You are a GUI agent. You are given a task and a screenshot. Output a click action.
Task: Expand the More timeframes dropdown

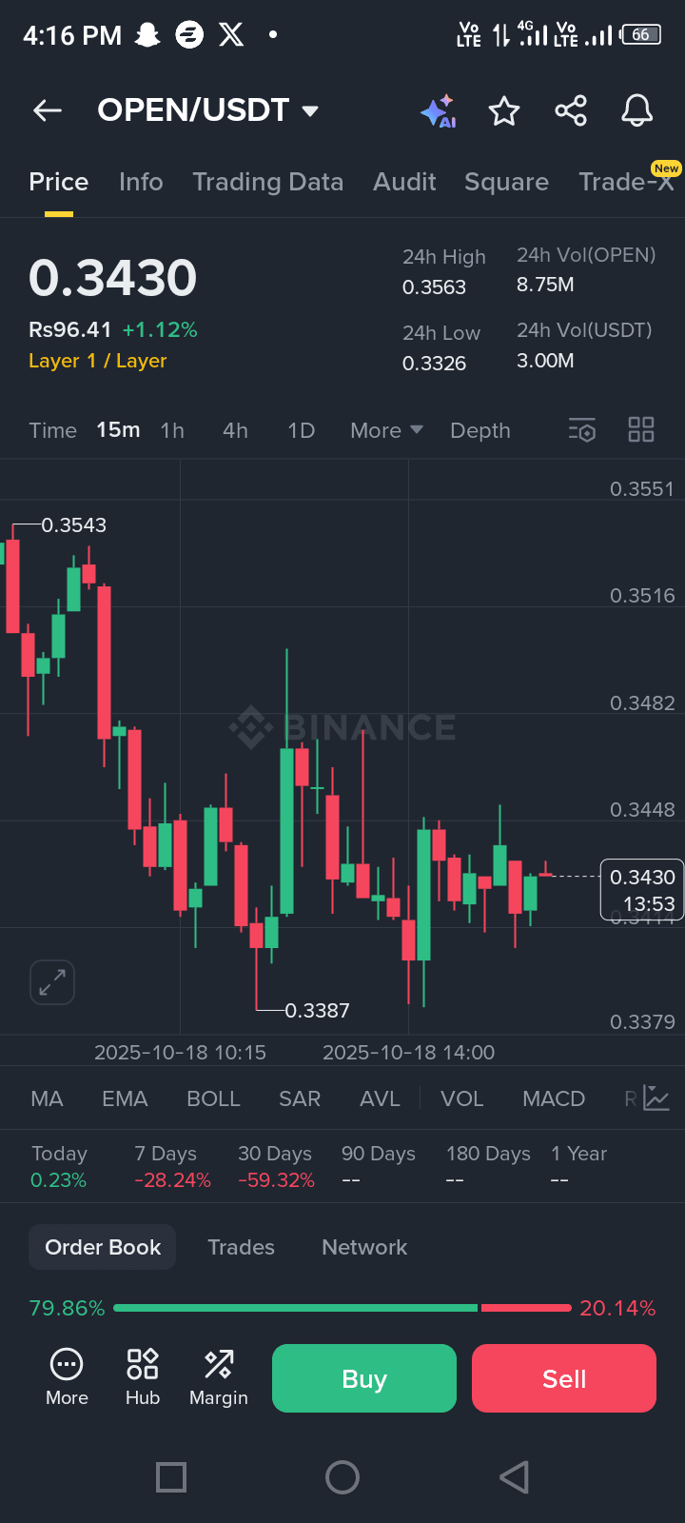pos(386,430)
